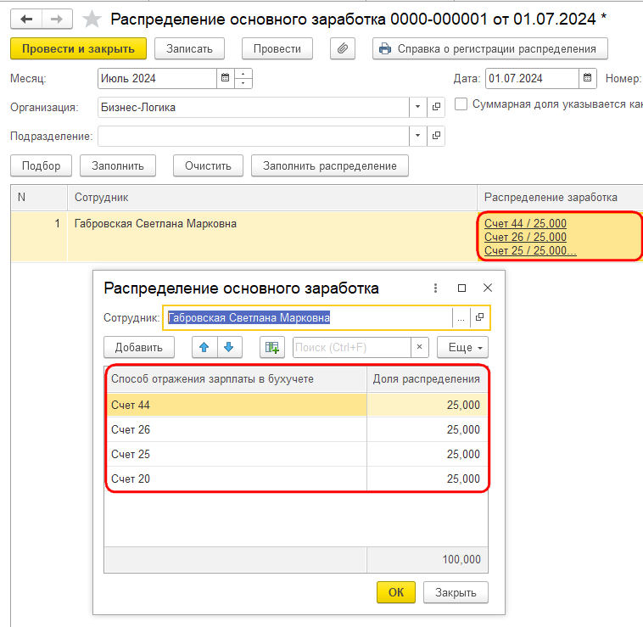Viewport: 643px width, 627px height.
Task: Click the Заполнить button
Action: [118, 165]
